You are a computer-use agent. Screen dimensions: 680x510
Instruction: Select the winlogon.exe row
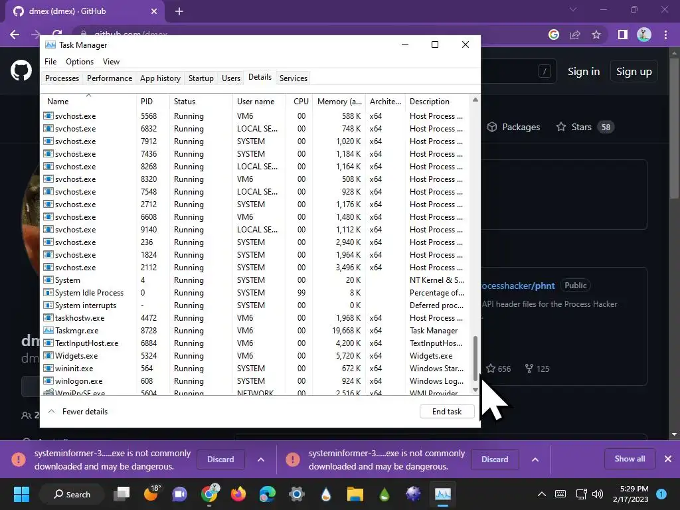pos(256,381)
